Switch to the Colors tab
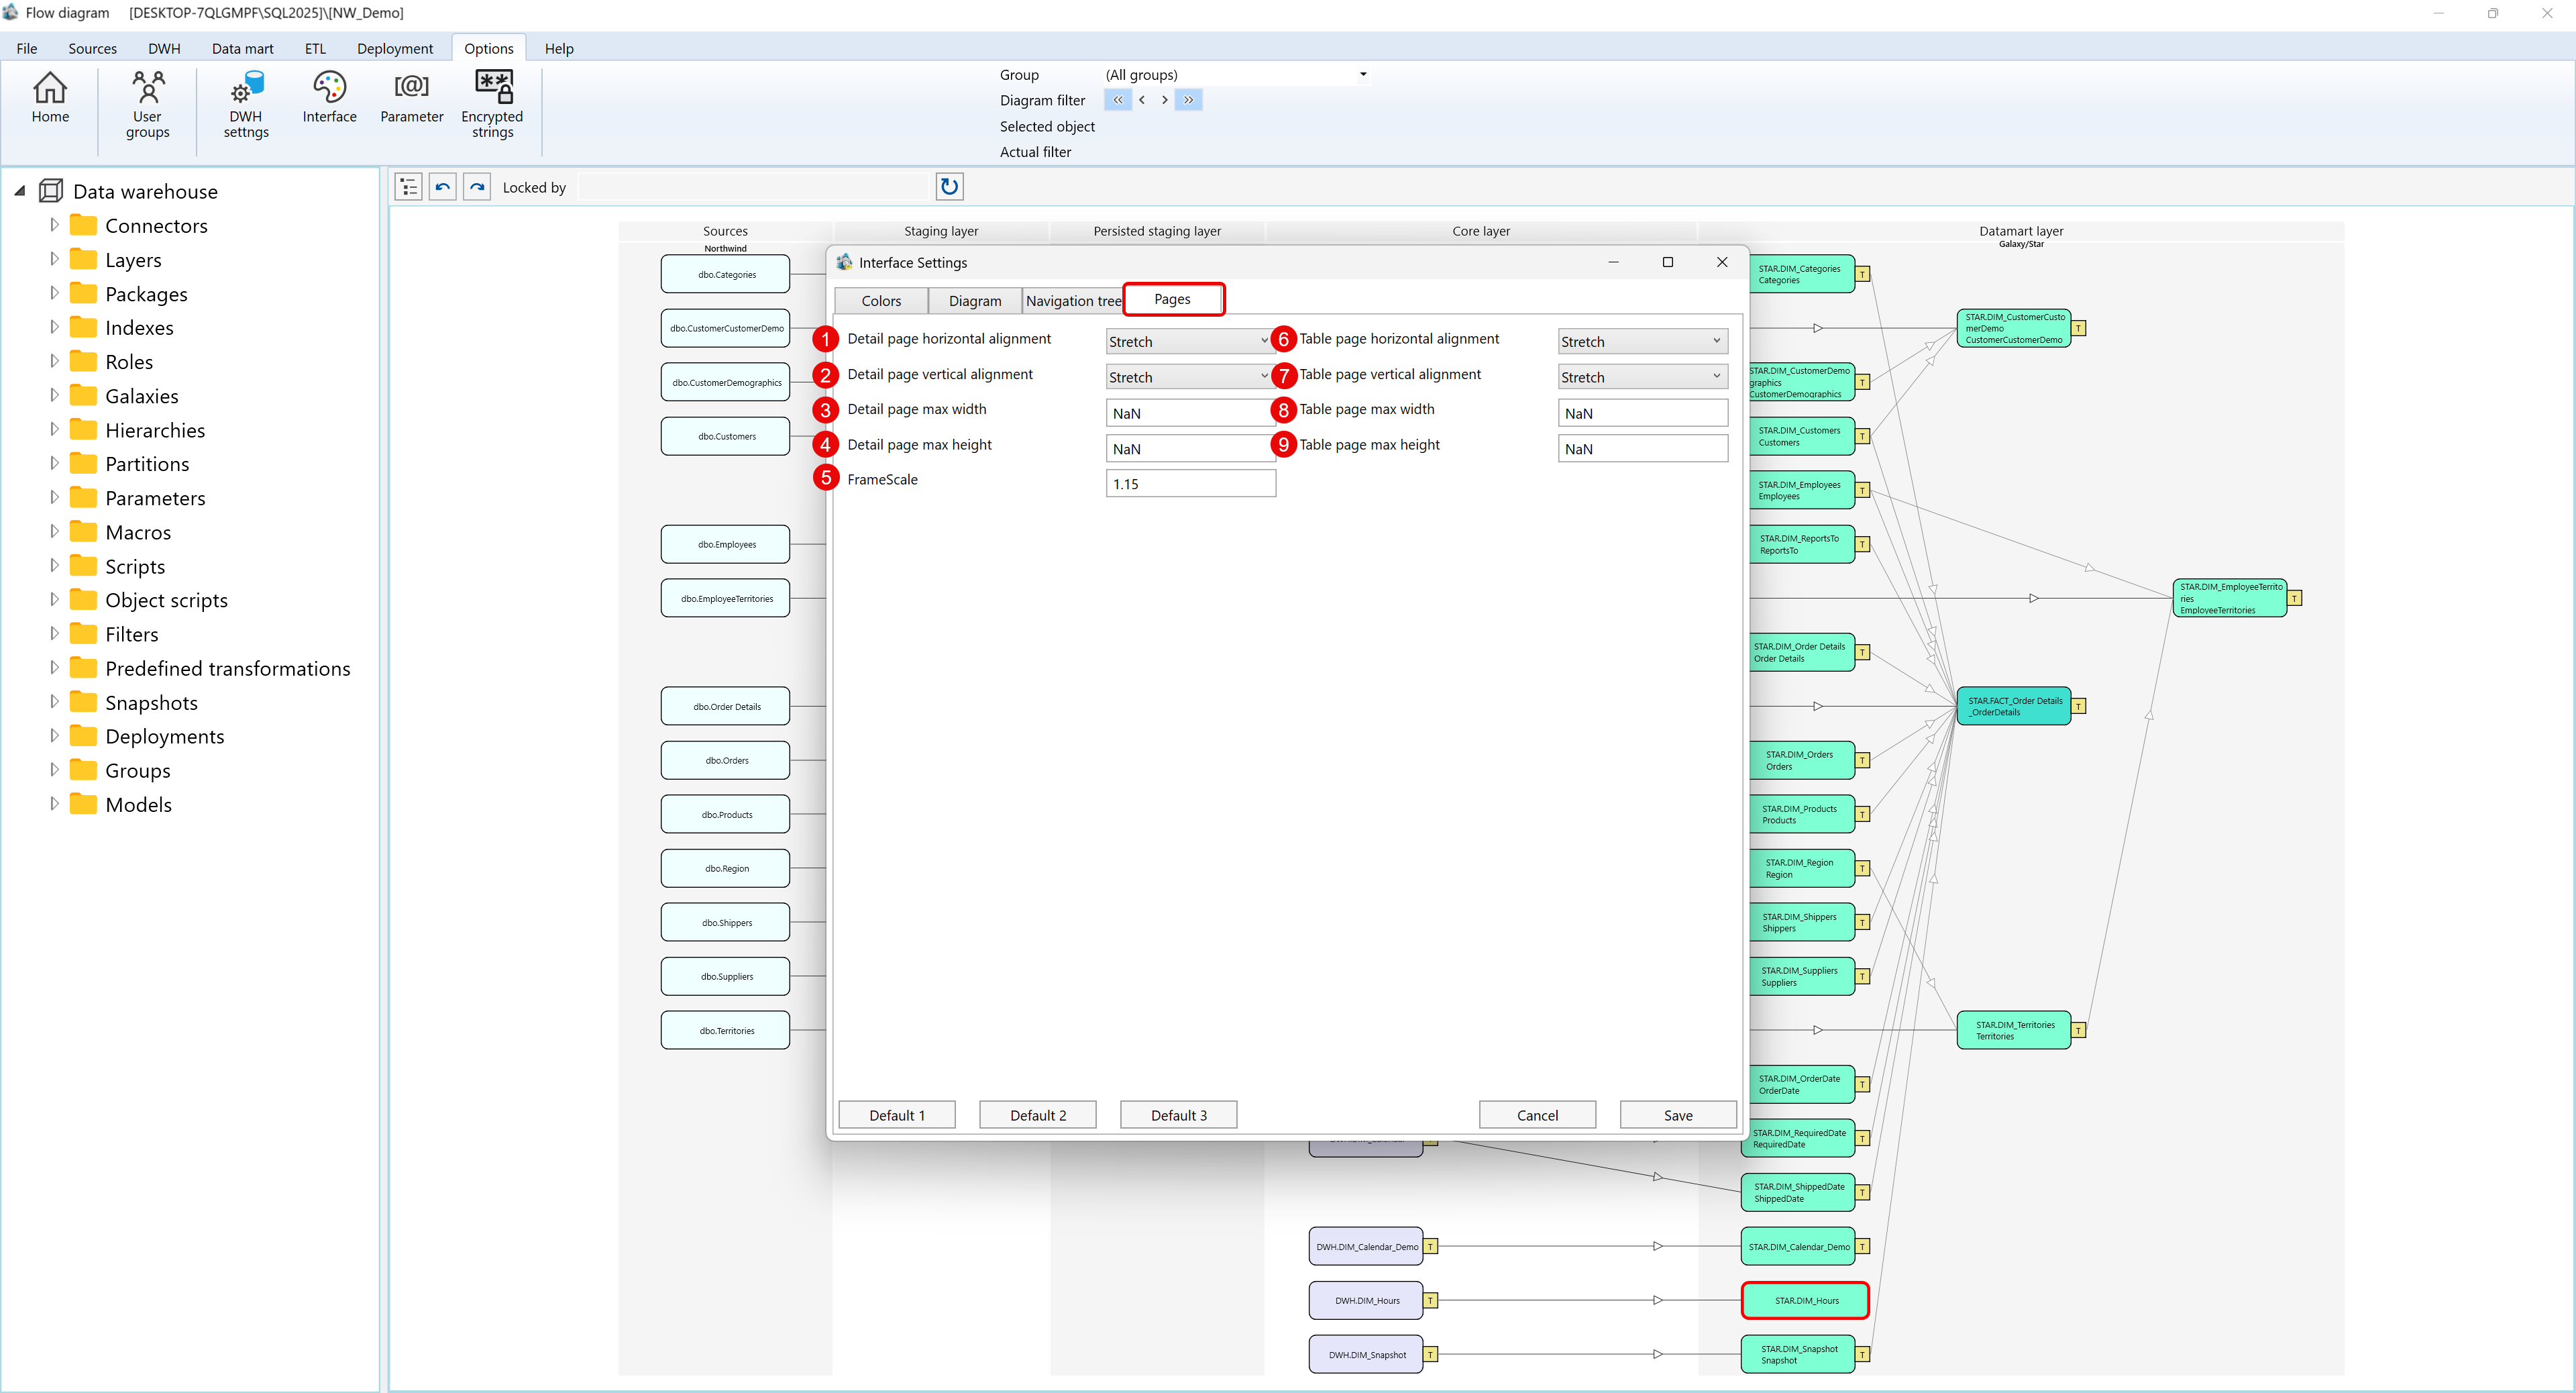Viewport: 2576px width, 1393px height. 880,300
